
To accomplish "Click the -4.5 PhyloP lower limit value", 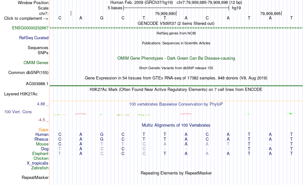I will coord(41,120).
